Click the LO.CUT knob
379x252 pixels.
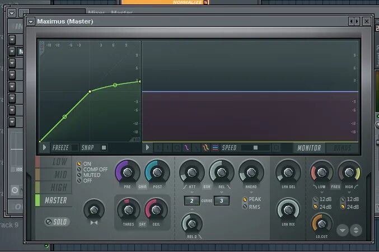click(322, 224)
